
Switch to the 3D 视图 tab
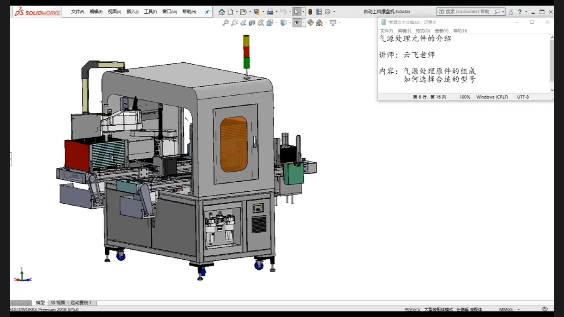click(58, 303)
